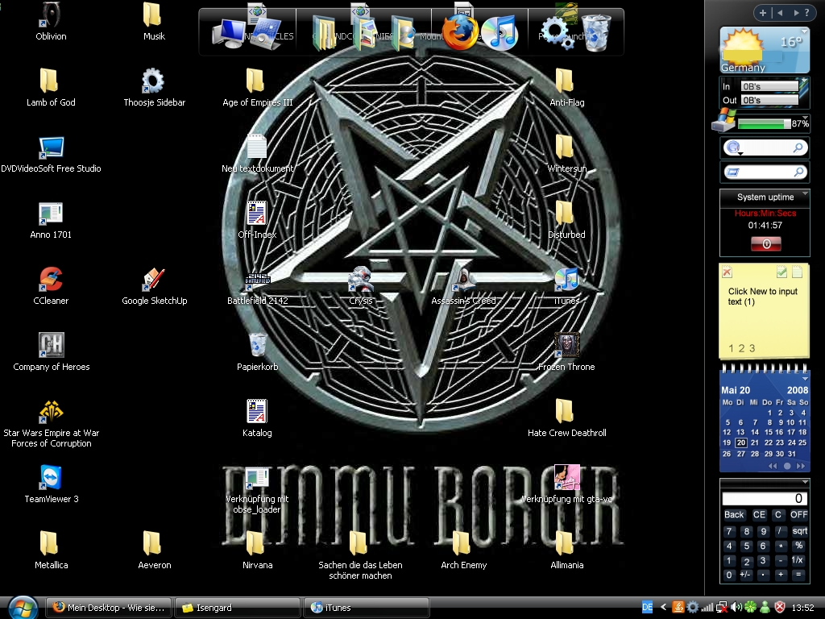Click the green checkmark on the sticky note
825x619 pixels.
click(x=781, y=272)
